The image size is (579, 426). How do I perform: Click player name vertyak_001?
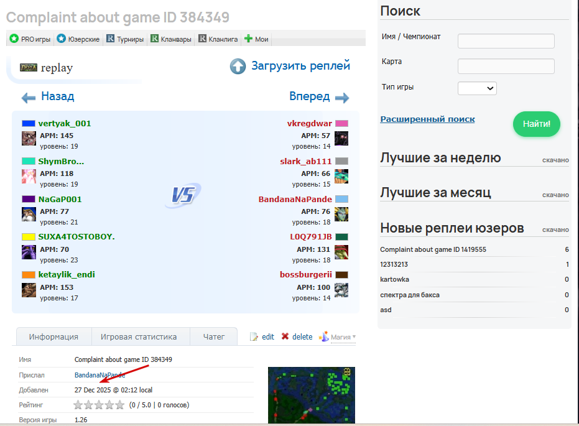pyautogui.click(x=65, y=123)
